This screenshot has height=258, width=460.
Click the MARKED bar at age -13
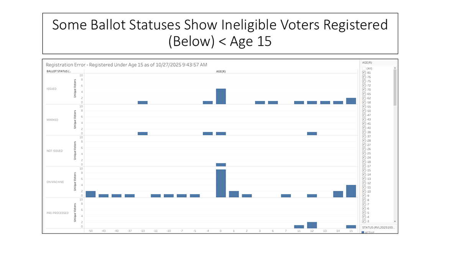[x=143, y=133]
